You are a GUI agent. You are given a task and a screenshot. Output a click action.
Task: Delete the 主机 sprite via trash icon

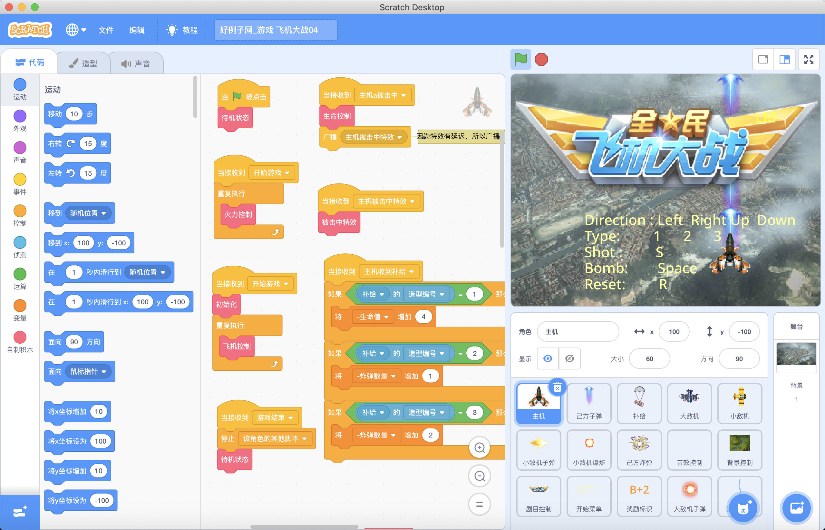(x=557, y=388)
